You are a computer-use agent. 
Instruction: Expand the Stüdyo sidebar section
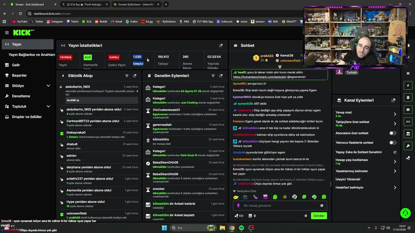pyautogui.click(x=48, y=86)
